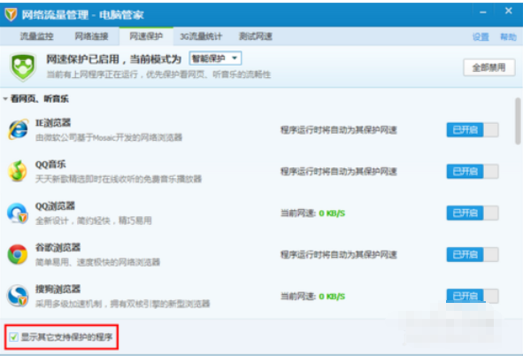The height and width of the screenshot is (356, 523).
Task: Toggle the 已开启 switch for IE浏览器
Action: point(473,130)
